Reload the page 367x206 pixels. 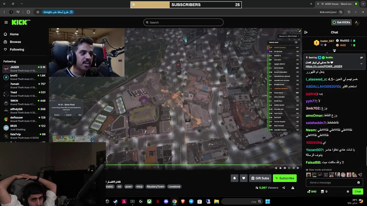(x=349, y=12)
